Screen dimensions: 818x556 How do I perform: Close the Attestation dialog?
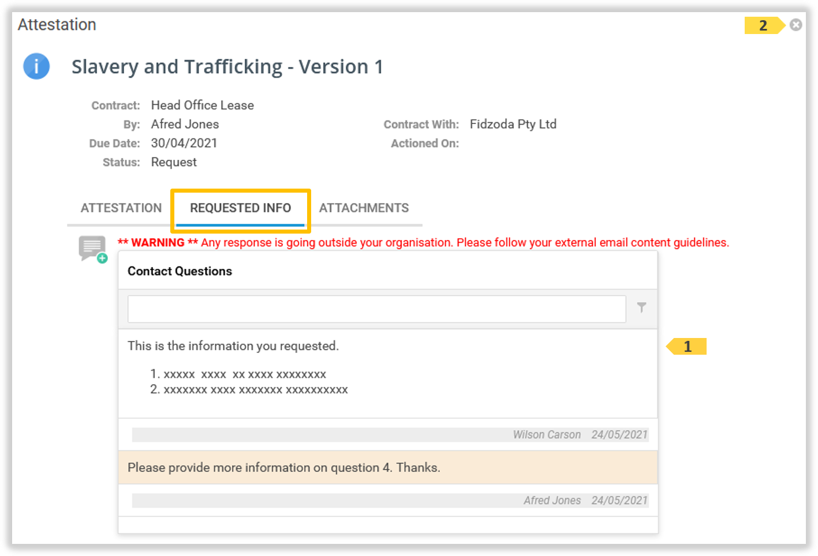[x=795, y=25]
